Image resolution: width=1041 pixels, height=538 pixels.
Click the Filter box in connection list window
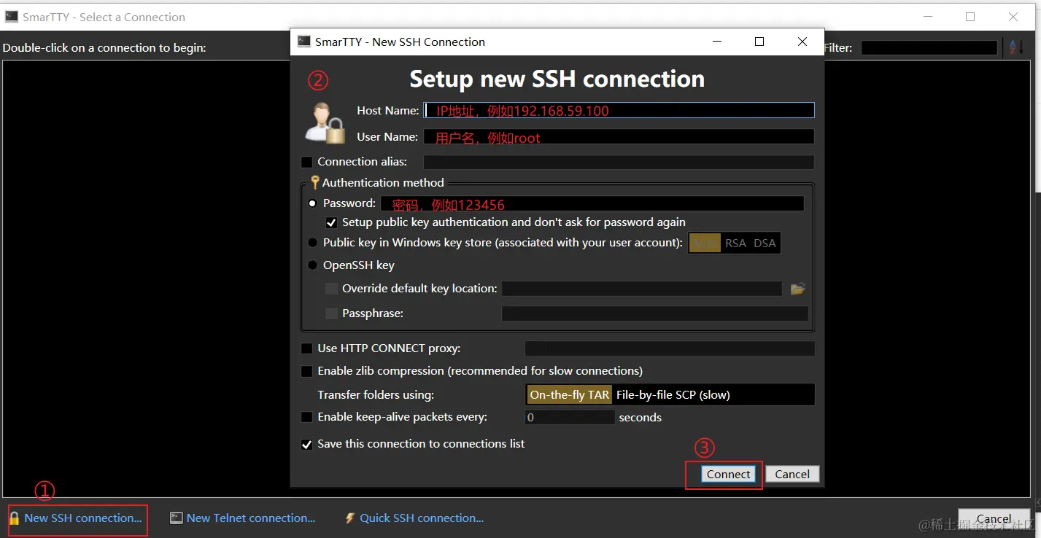point(929,47)
